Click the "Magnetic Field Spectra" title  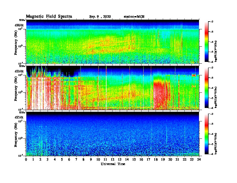point(49,16)
